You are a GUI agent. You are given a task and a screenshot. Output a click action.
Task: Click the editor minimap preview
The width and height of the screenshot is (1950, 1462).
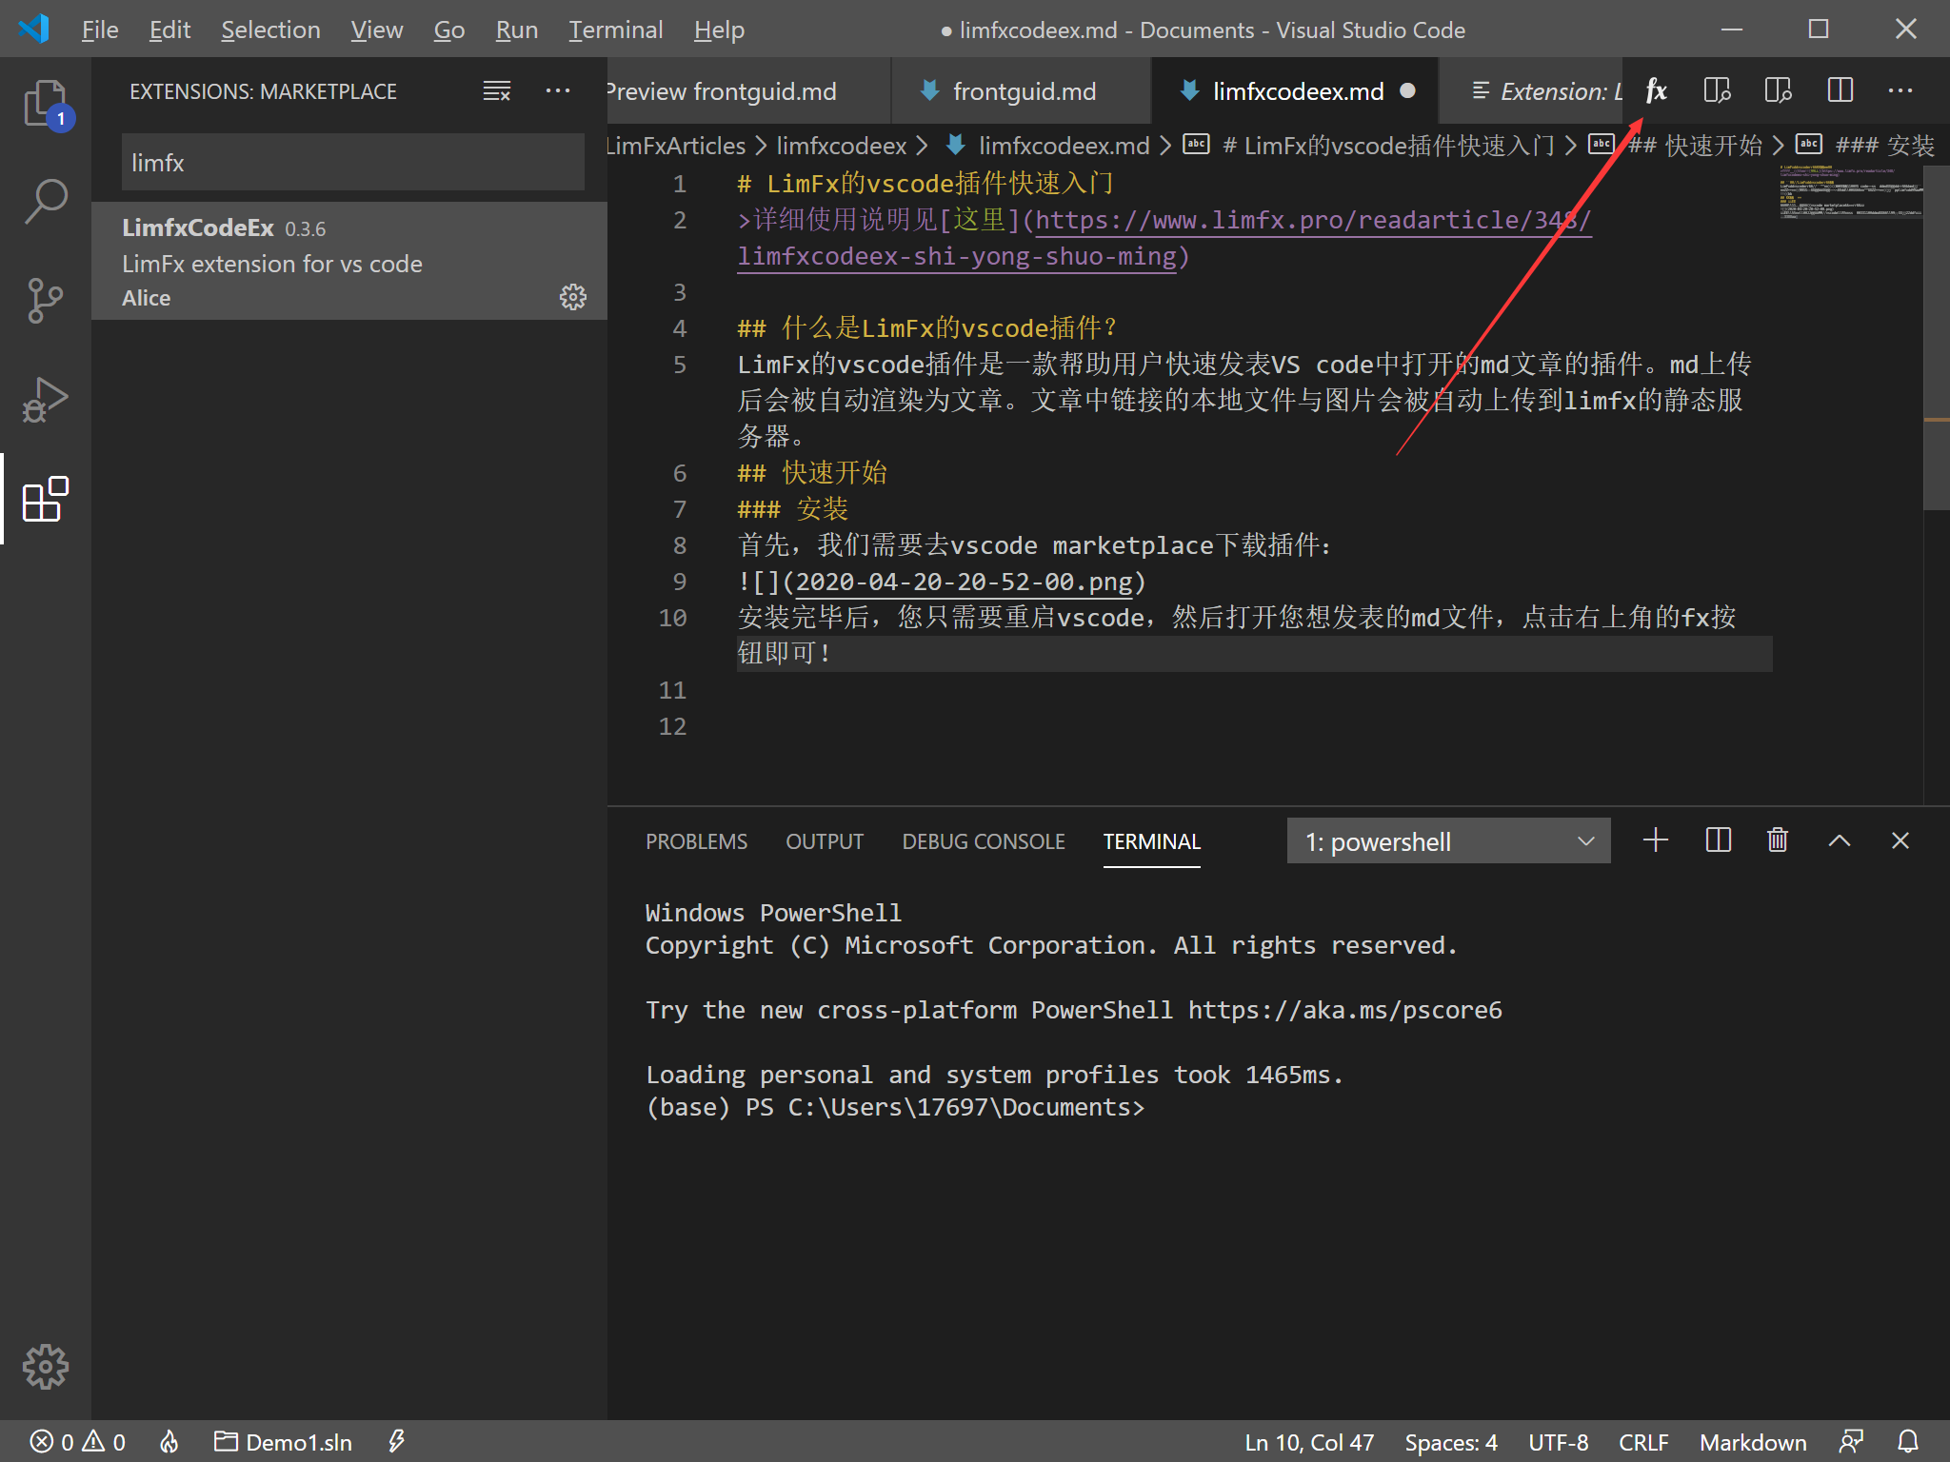(1850, 192)
